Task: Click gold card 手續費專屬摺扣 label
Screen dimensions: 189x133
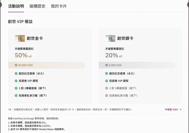Action: [x=24, y=49]
